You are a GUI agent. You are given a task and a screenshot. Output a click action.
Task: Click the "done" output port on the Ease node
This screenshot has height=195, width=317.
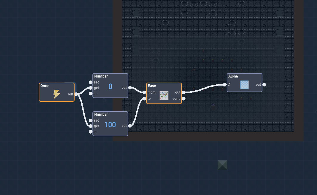[x=183, y=98]
